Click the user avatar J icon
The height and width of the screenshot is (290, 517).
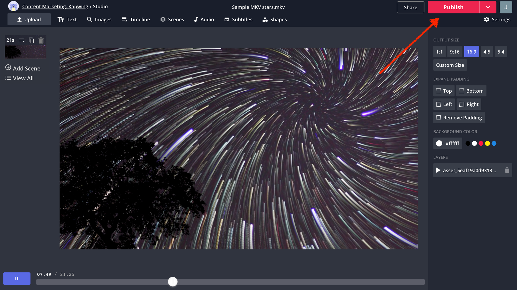506,7
